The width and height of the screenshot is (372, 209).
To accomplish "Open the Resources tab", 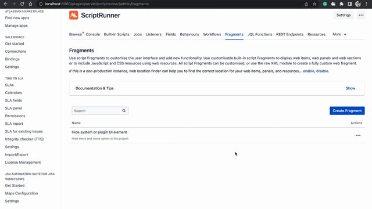I will pos(316,34).
